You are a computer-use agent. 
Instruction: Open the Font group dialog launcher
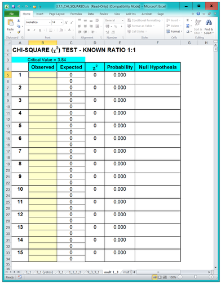73,37
